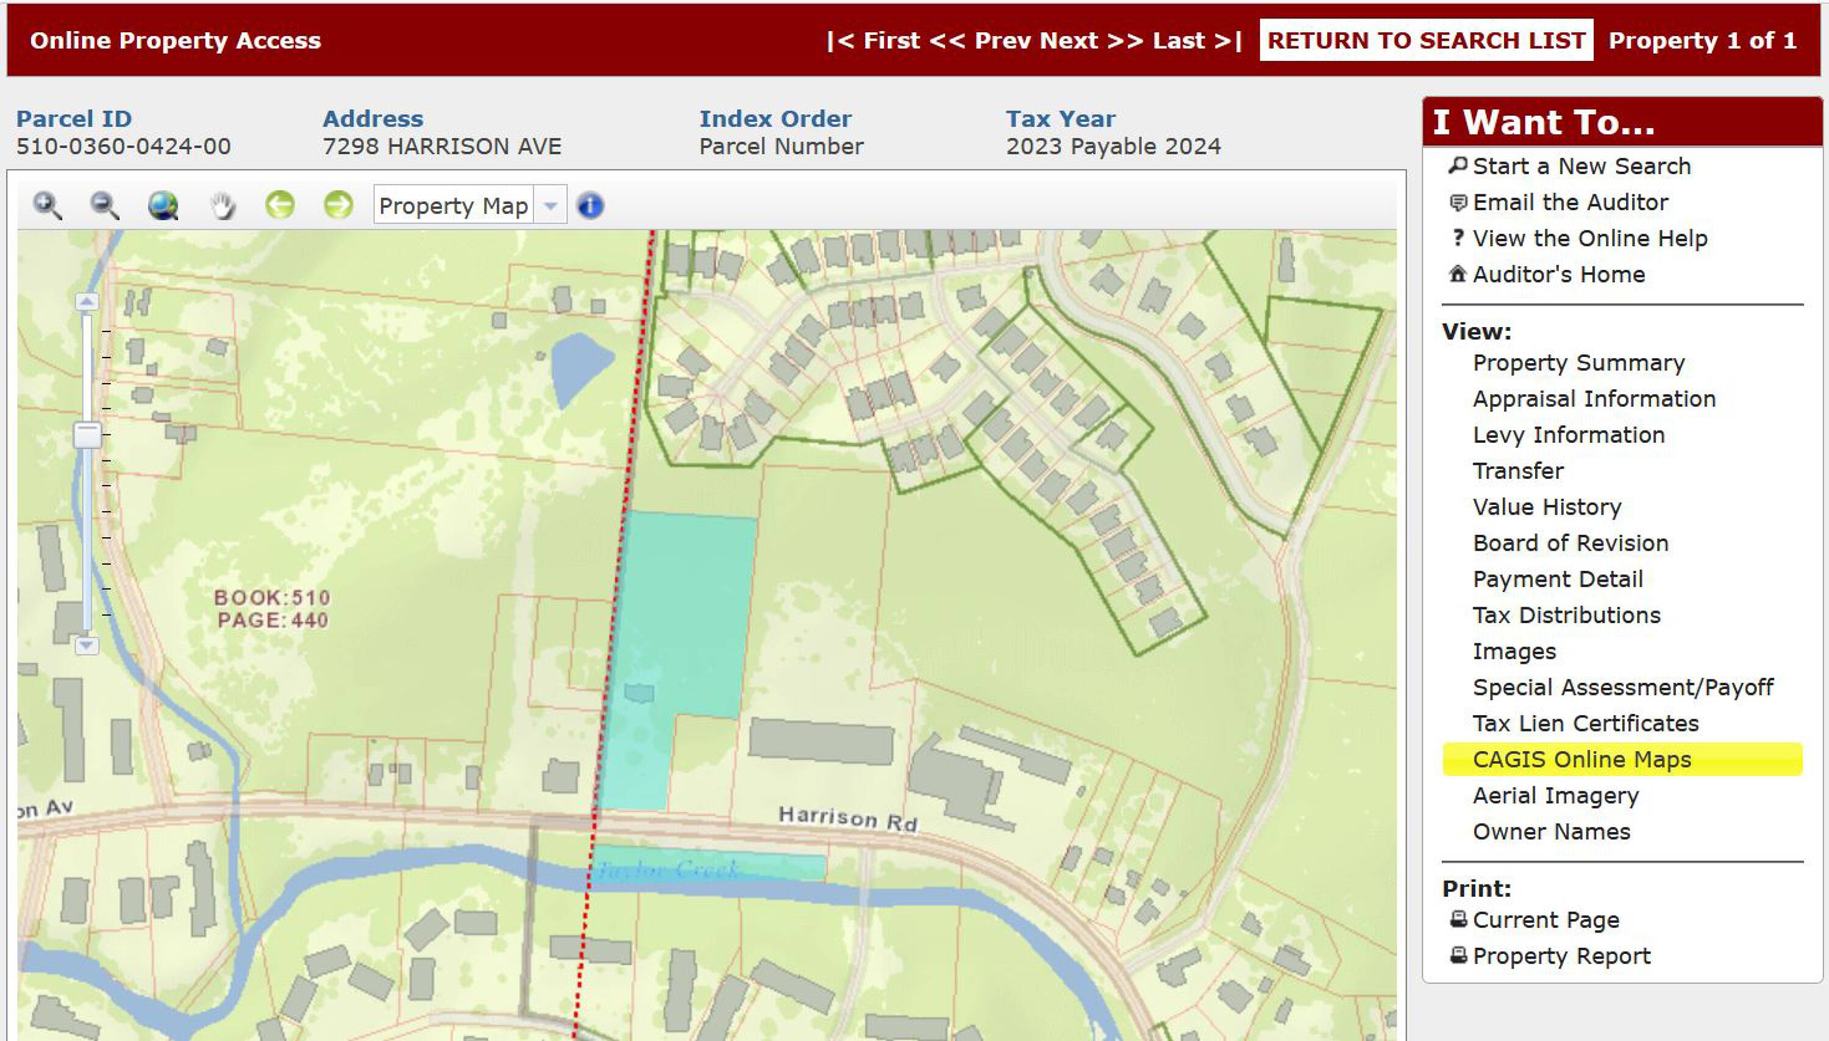The height and width of the screenshot is (1041, 1829).
Task: Click the zoom out magnifier tool
Action: pyautogui.click(x=104, y=206)
